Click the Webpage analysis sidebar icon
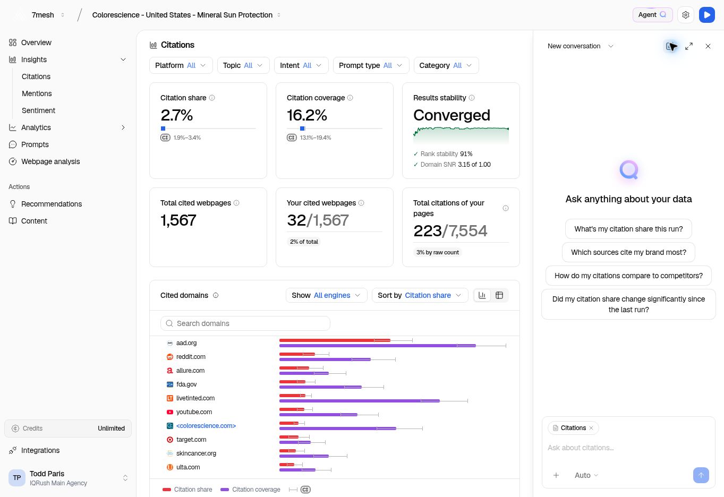The width and height of the screenshot is (724, 497). click(x=13, y=161)
